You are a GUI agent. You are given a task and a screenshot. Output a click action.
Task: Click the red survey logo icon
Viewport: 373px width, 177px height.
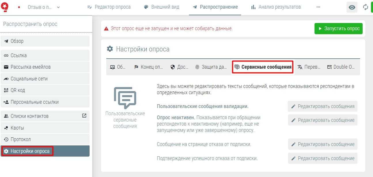tap(5, 7)
